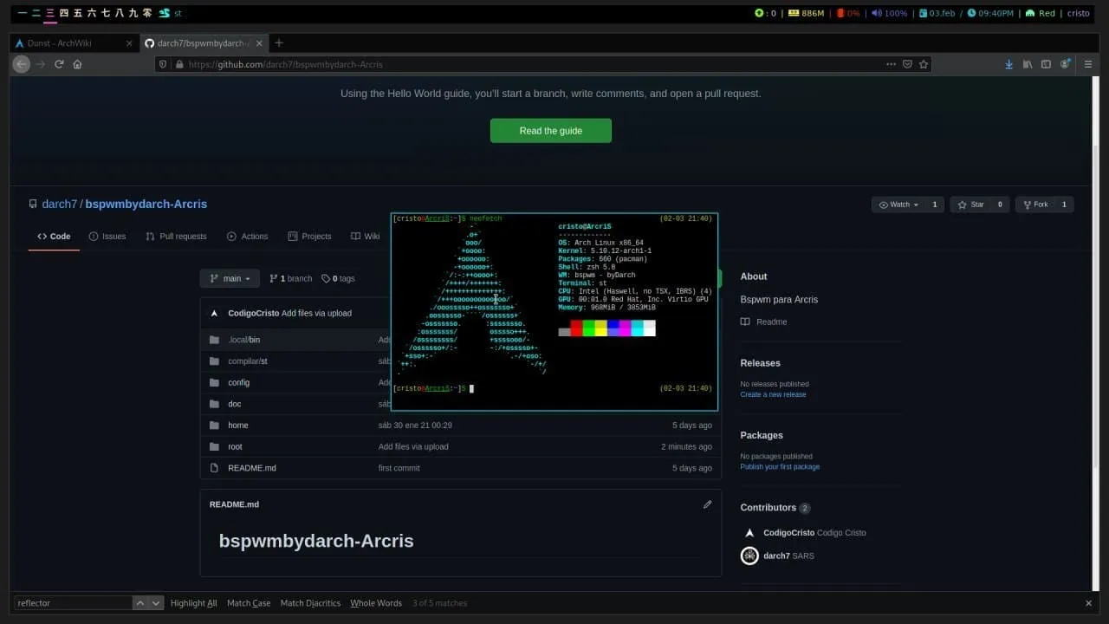Open the doc folder row
This screenshot has width=1109, height=624.
461,404
